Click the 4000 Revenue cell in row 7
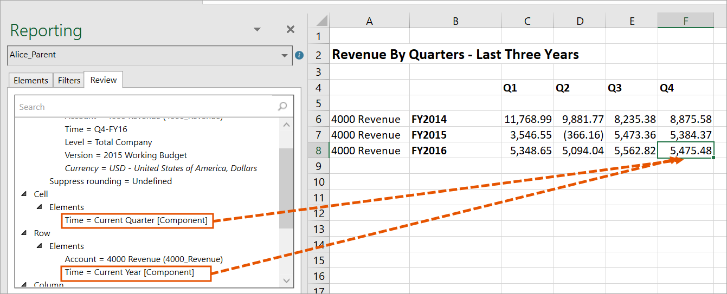727x294 pixels. [x=369, y=135]
